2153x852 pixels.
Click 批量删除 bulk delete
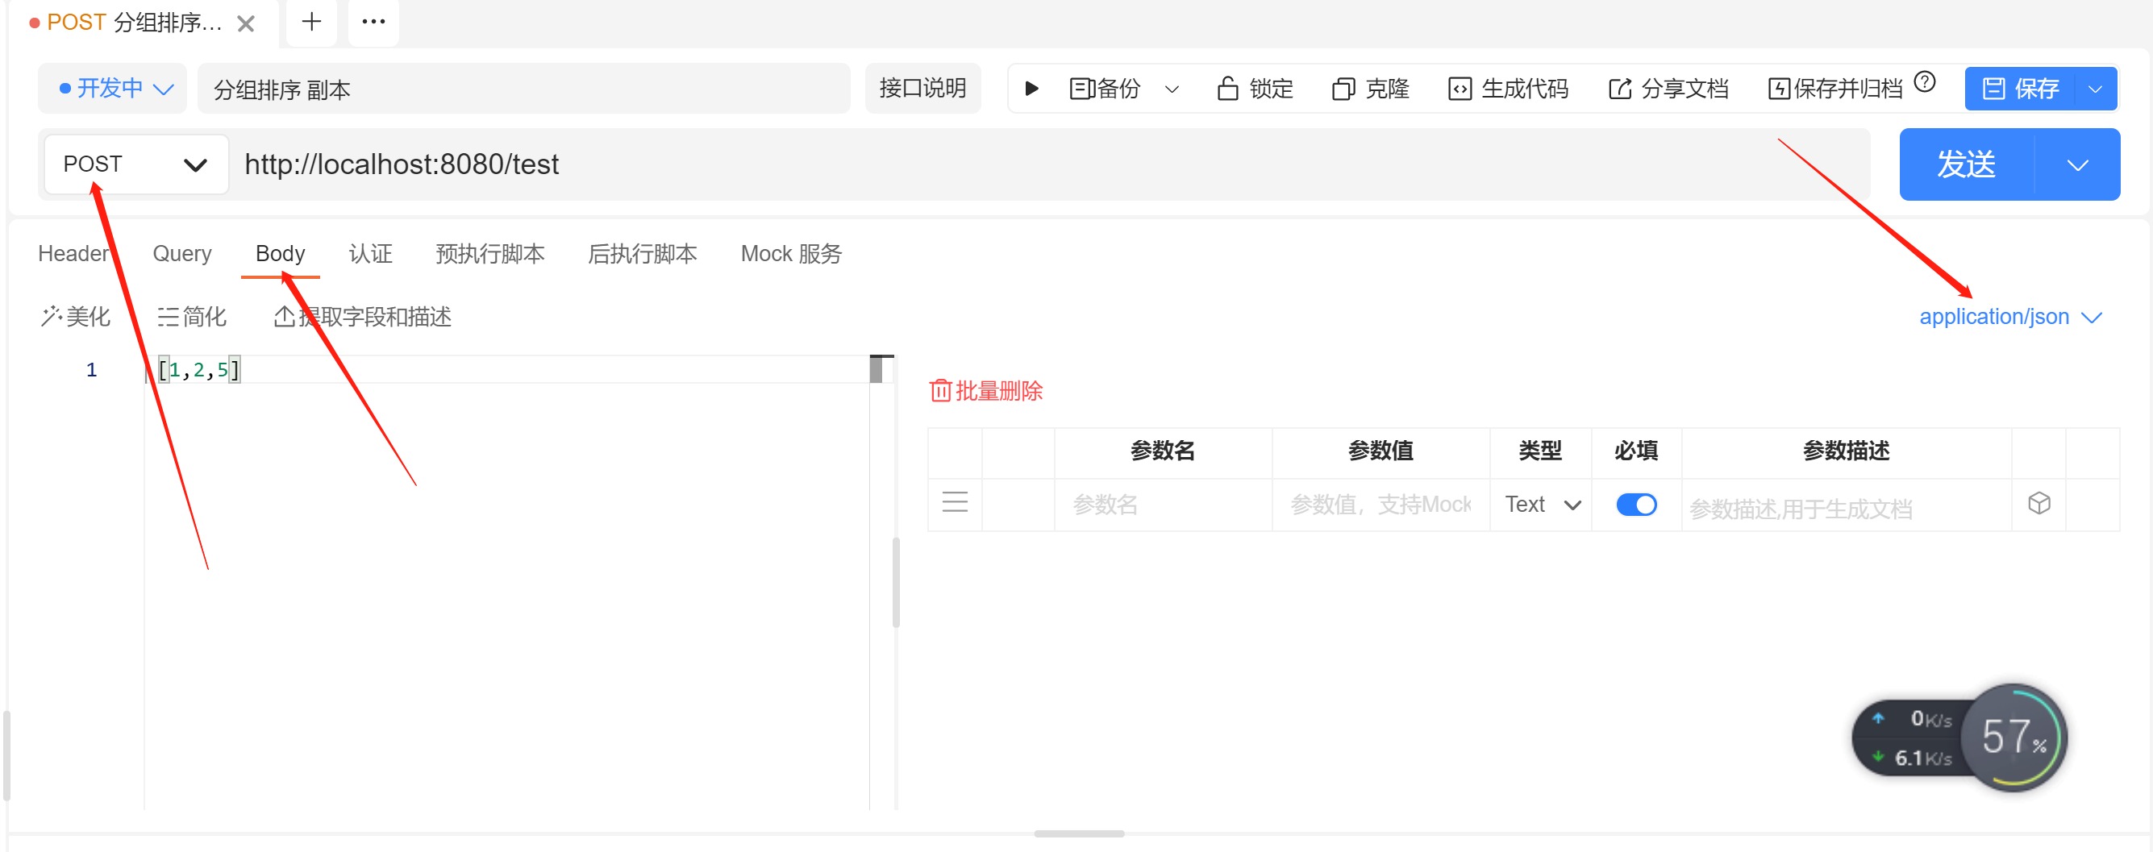(x=985, y=390)
